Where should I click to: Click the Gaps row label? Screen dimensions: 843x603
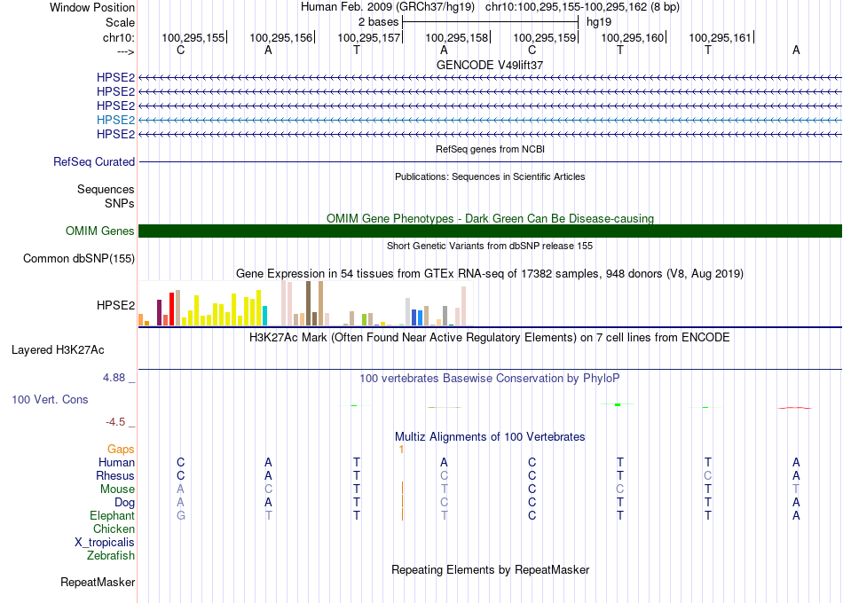121,449
